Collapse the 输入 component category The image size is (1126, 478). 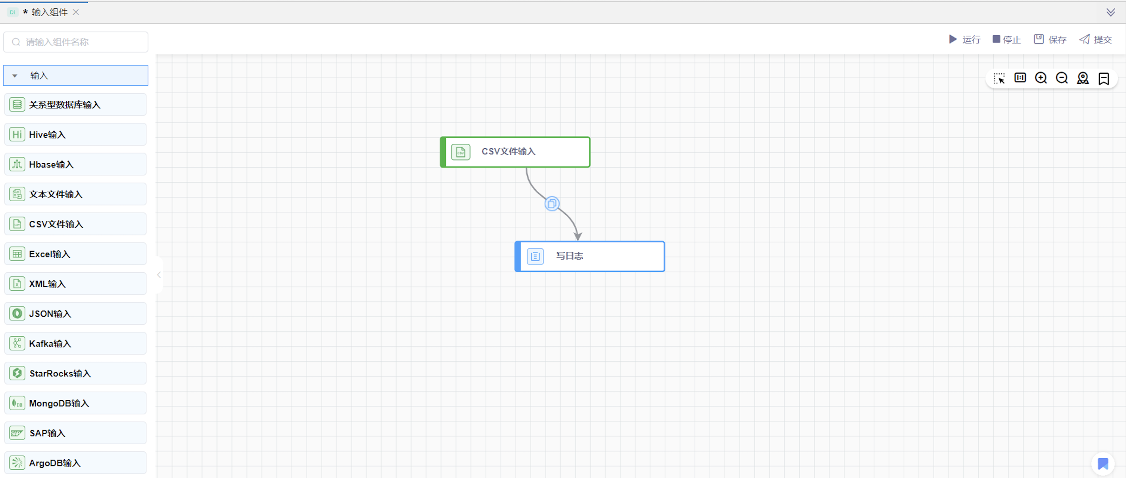[x=15, y=75]
